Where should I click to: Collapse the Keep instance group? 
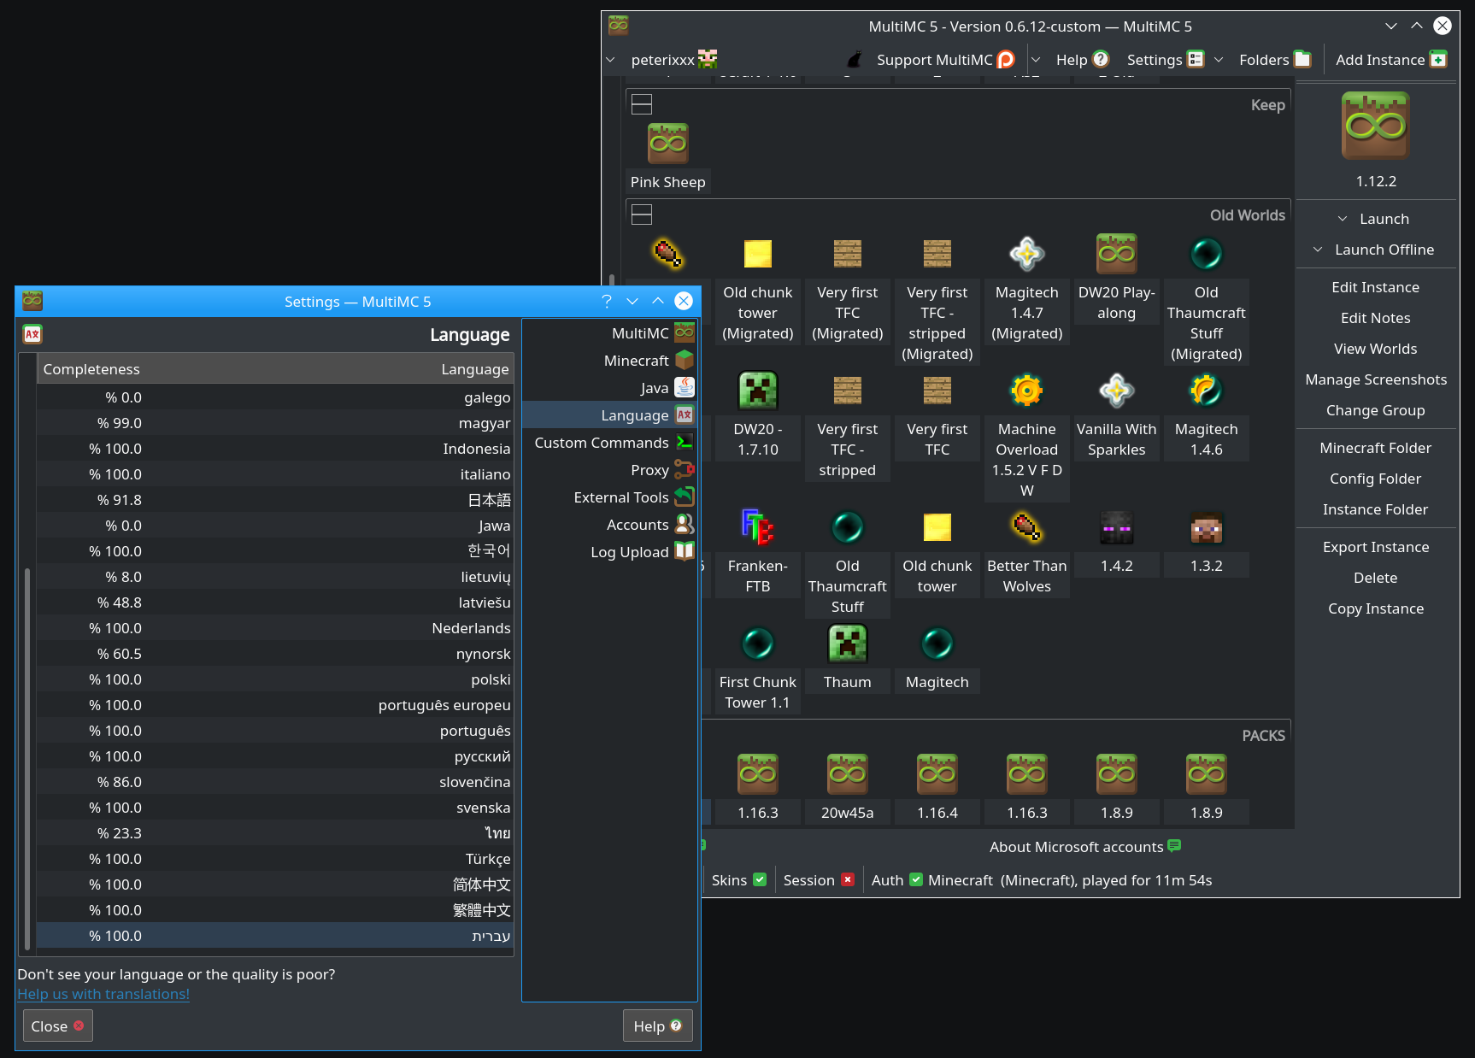[x=641, y=103]
